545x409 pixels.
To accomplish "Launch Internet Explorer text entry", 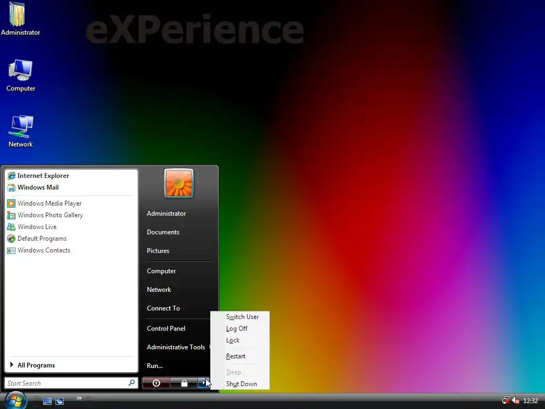I will click(x=43, y=176).
